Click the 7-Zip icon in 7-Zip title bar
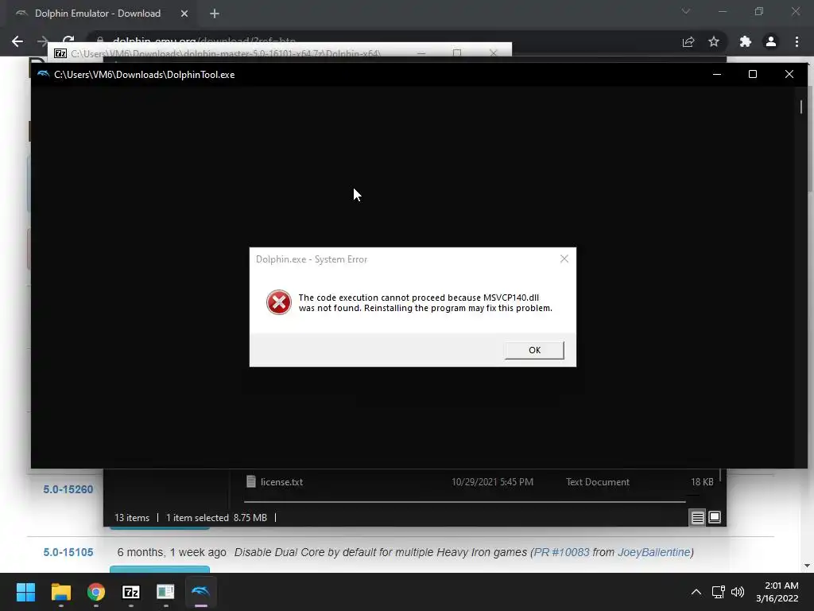Image resolution: width=814 pixels, height=611 pixels. (60, 53)
